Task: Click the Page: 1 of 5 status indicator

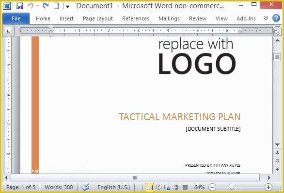Action: pyautogui.click(x=21, y=187)
